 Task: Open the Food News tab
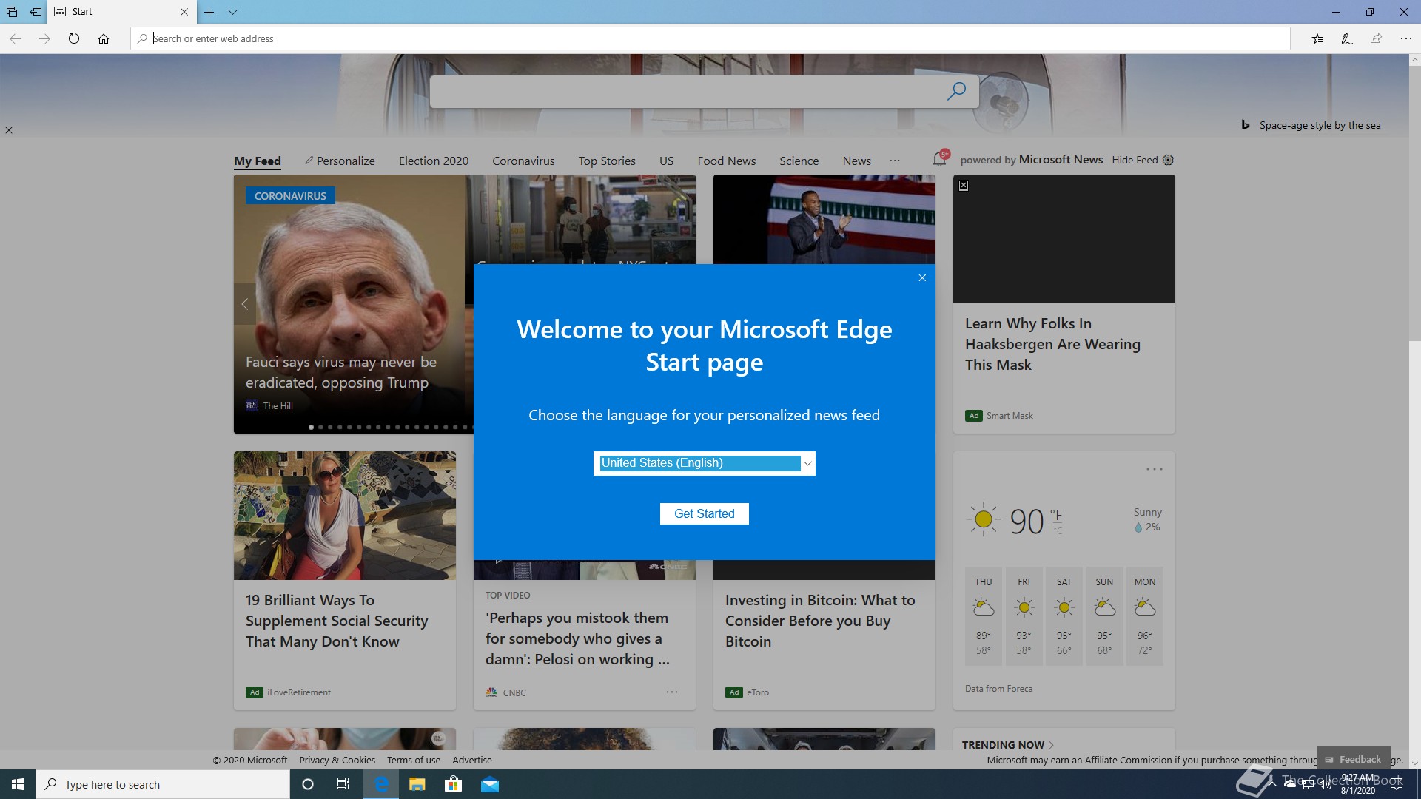pyautogui.click(x=727, y=161)
